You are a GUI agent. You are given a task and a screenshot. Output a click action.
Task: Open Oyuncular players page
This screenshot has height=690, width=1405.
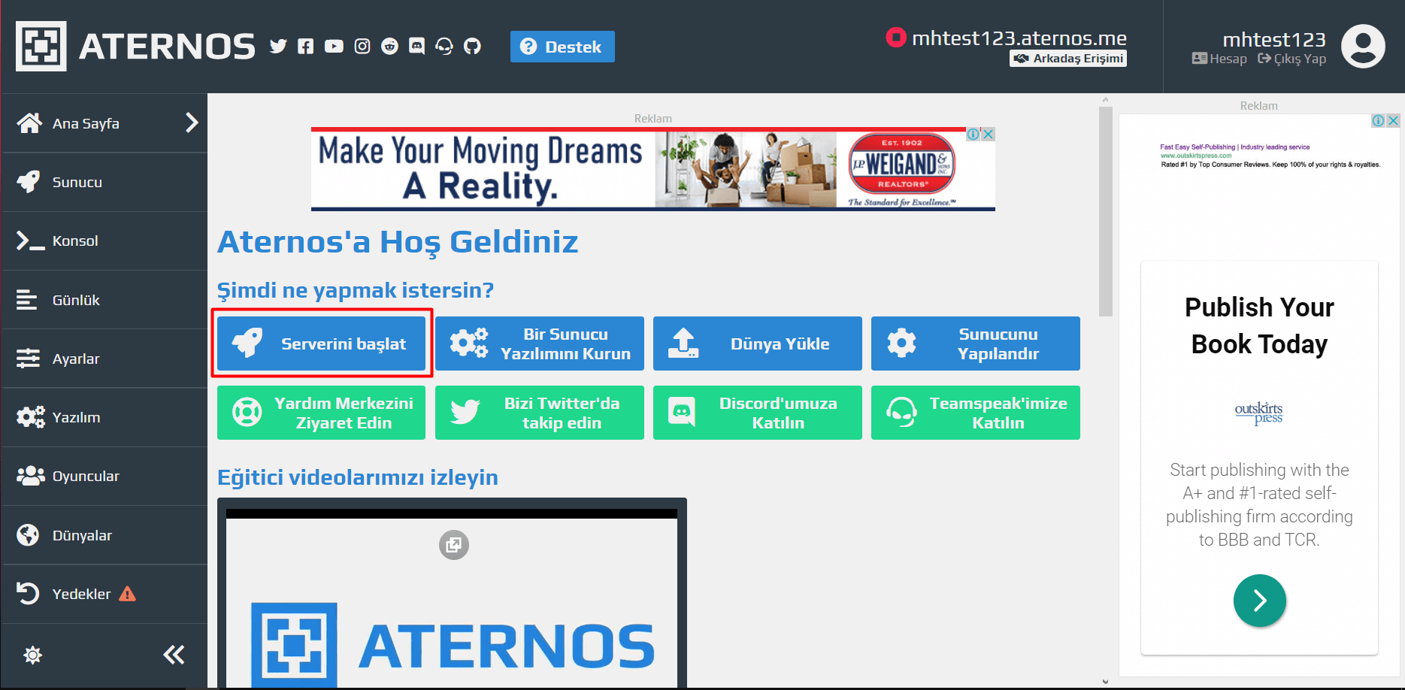tap(104, 476)
